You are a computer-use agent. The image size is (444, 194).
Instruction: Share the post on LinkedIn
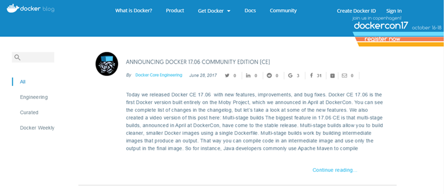coord(248,75)
